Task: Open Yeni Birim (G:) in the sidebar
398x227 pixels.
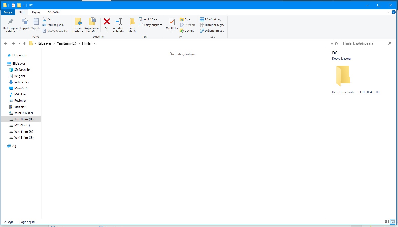Action: coord(24,138)
